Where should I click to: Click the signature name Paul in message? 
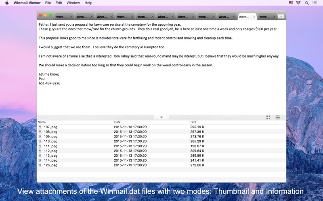pos(42,78)
